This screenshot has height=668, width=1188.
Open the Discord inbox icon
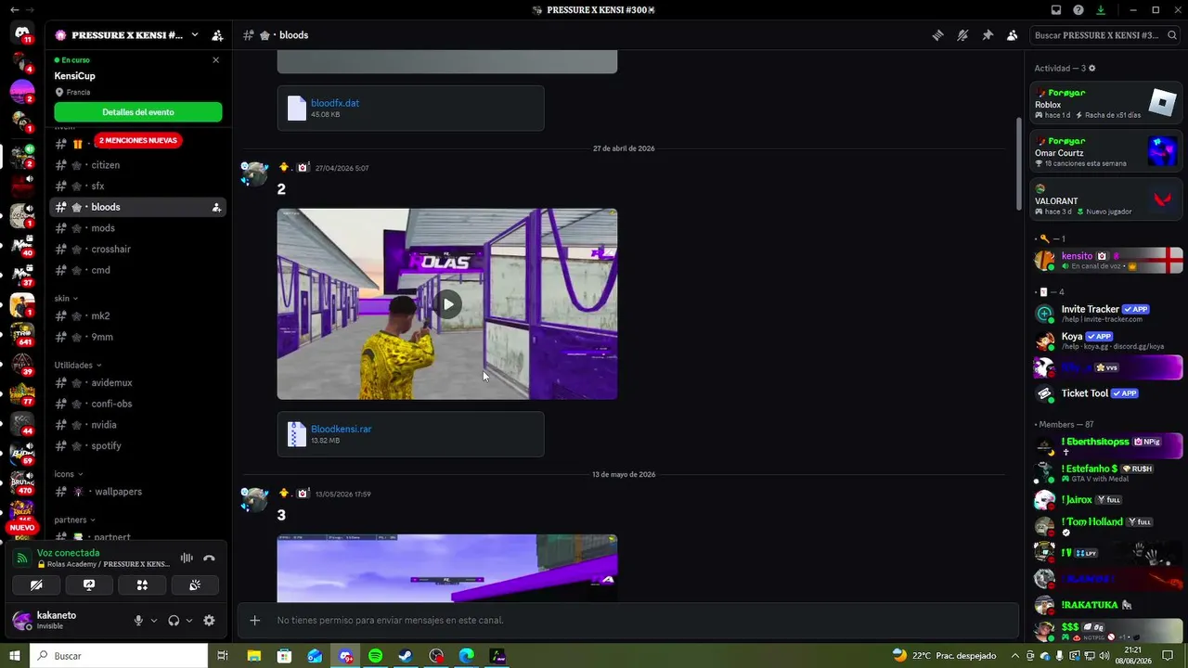click(x=1056, y=10)
